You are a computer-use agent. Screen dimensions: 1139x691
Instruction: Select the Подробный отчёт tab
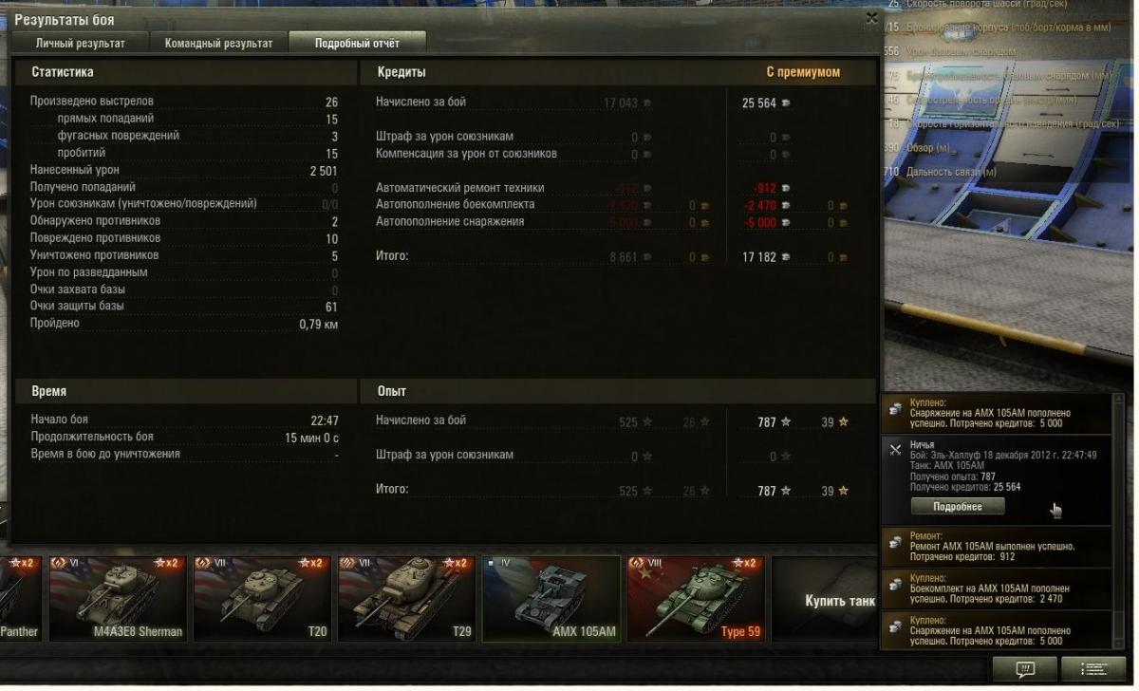[357, 43]
